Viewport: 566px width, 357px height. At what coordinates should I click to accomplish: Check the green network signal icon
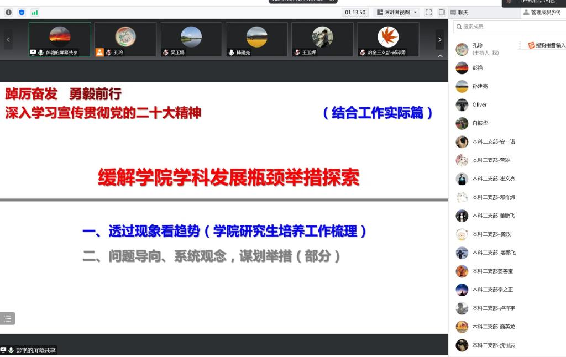(35, 12)
